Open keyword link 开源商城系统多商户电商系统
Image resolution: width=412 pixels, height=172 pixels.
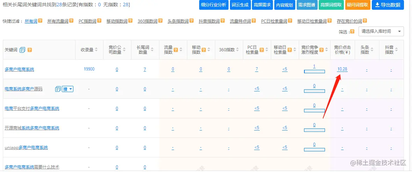tap(32, 128)
